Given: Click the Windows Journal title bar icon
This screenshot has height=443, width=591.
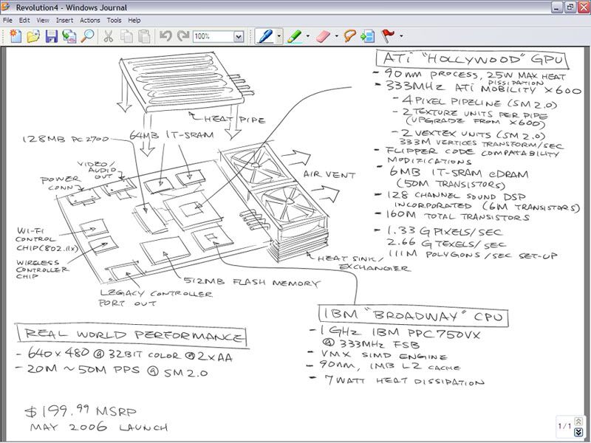Looking at the screenshot, I should pos(6,7).
